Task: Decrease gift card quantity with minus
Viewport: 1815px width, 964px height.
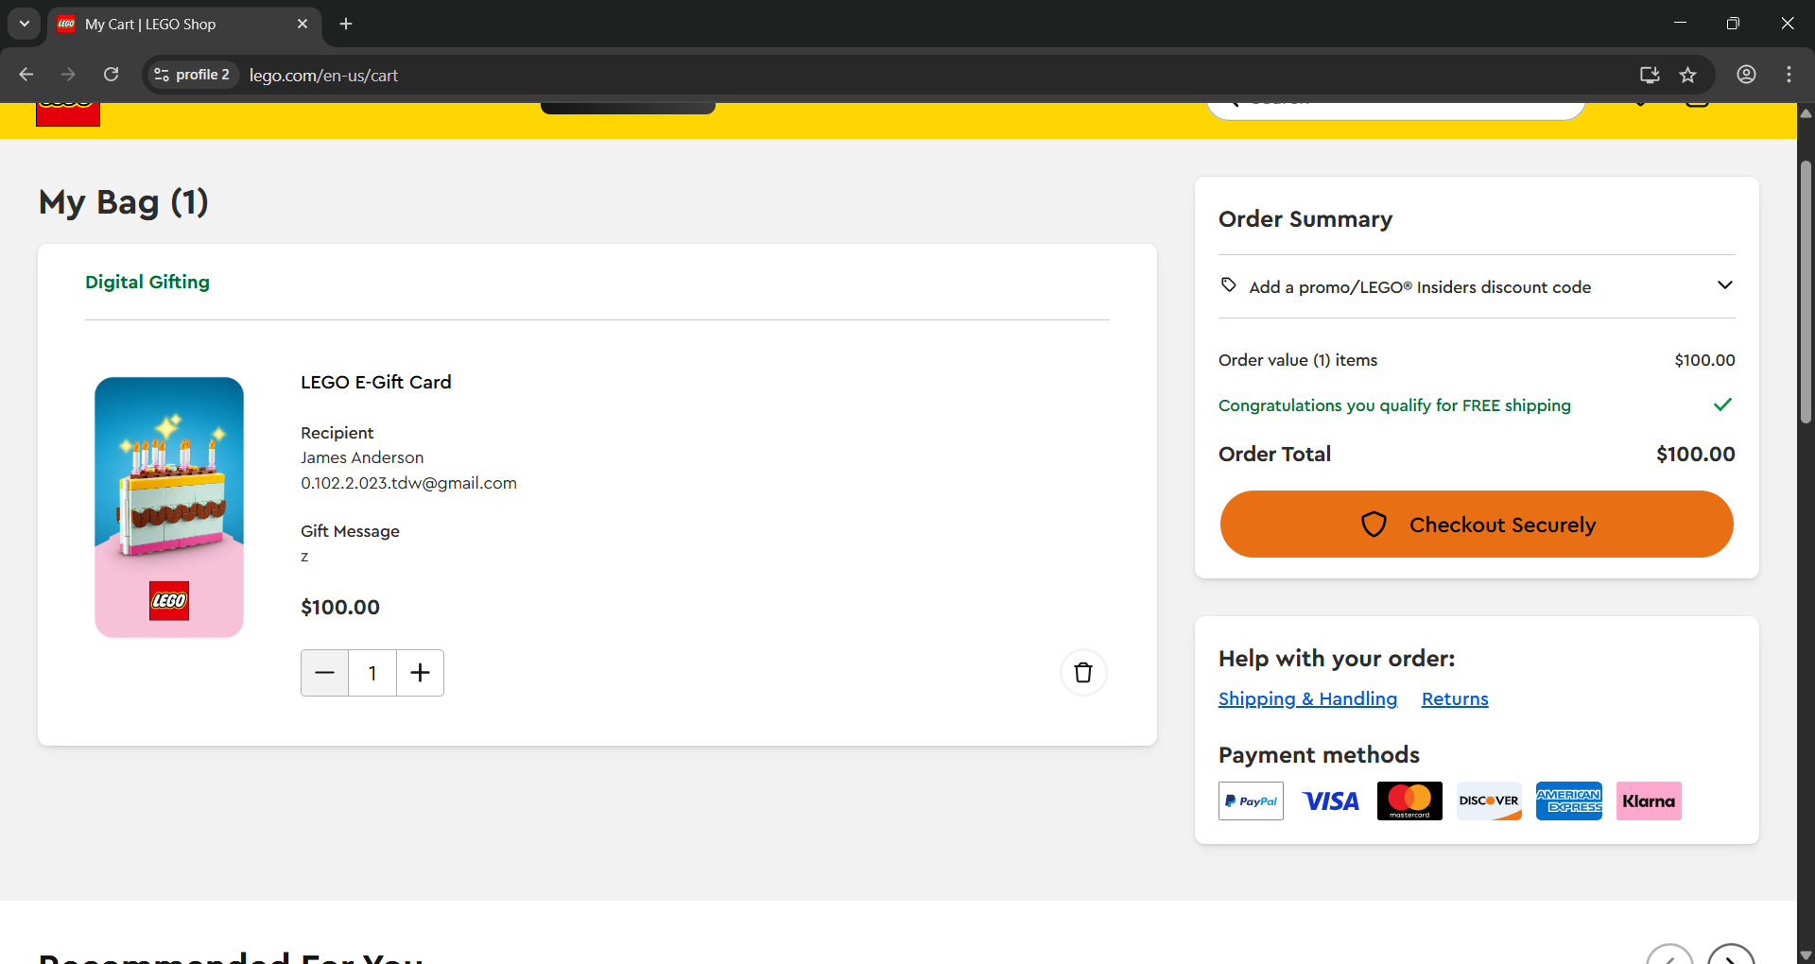Action: (324, 673)
